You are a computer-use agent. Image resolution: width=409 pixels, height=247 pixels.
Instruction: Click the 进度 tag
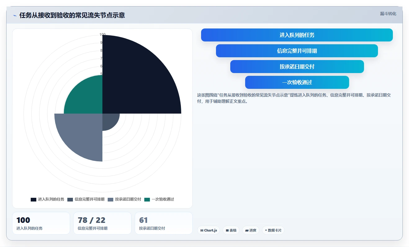[x=250, y=230]
